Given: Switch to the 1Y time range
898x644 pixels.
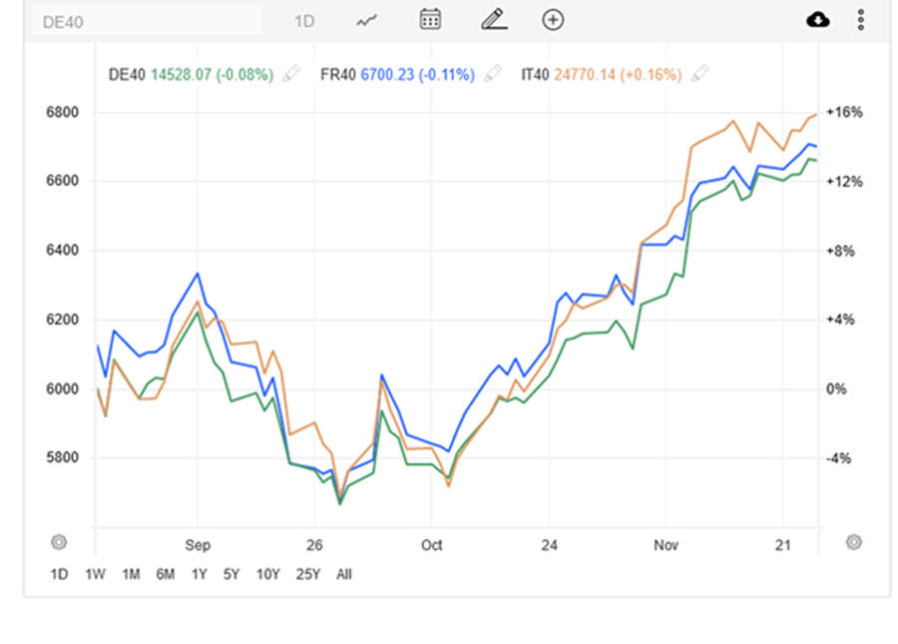Looking at the screenshot, I should click(x=200, y=574).
